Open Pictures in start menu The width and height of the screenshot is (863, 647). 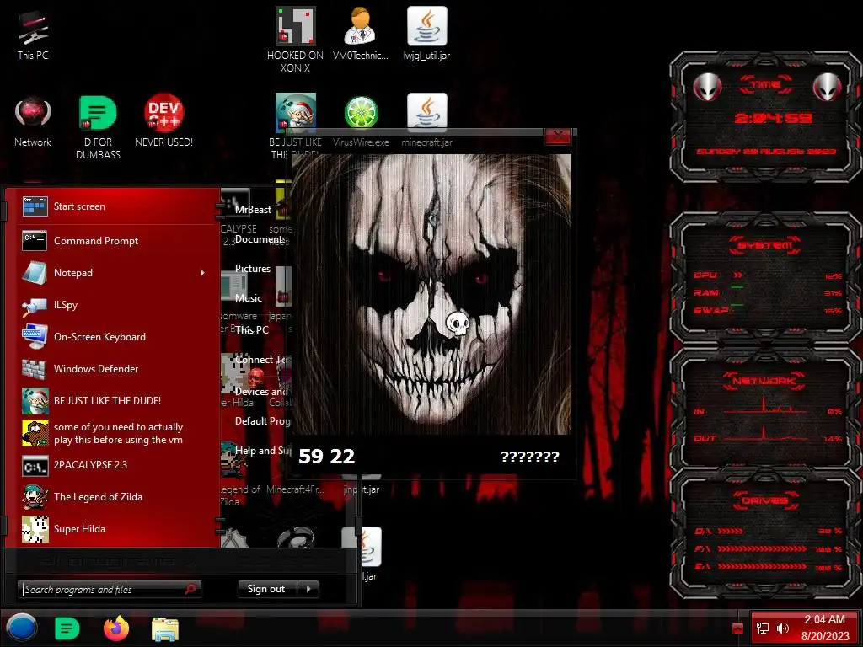click(x=253, y=269)
